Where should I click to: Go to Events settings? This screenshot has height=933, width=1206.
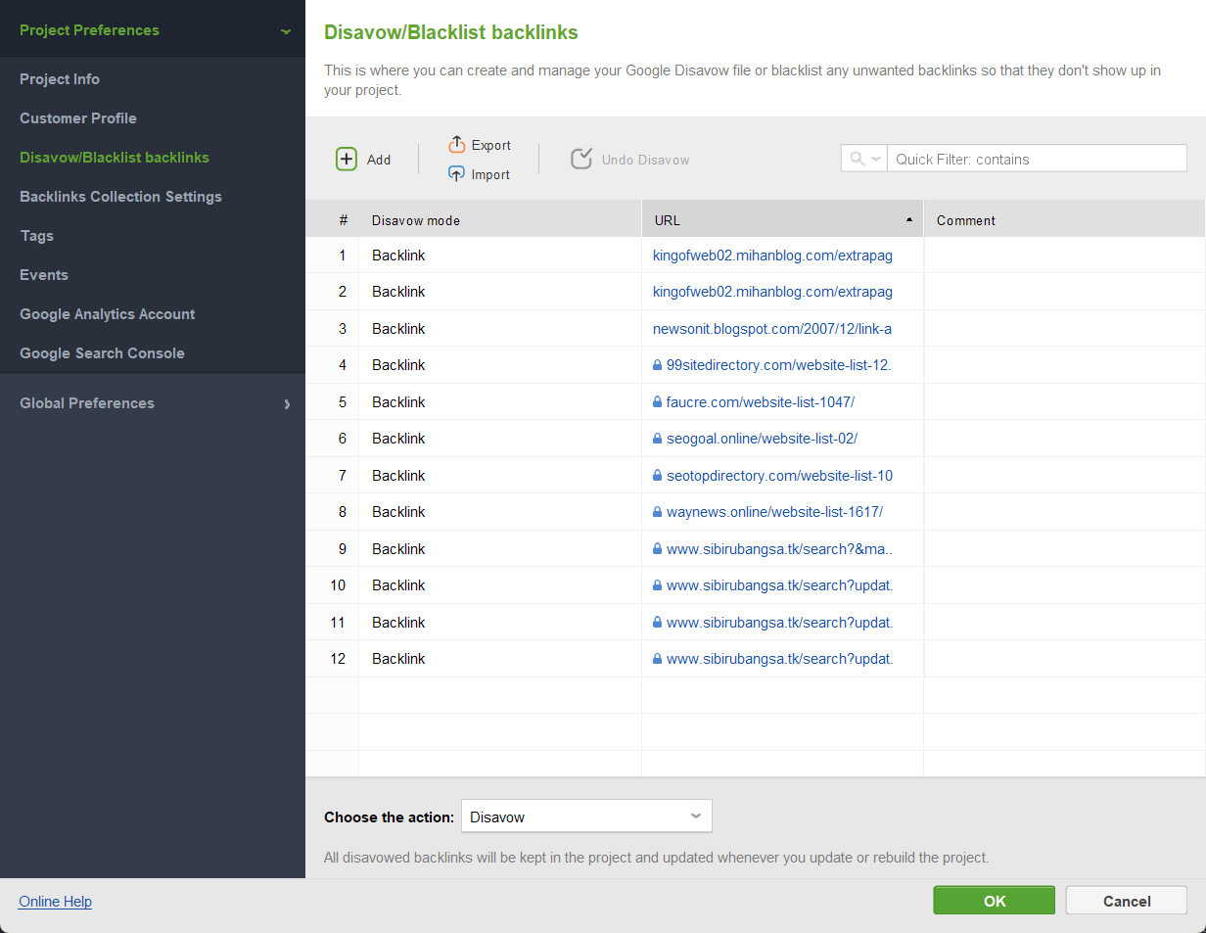tap(44, 275)
